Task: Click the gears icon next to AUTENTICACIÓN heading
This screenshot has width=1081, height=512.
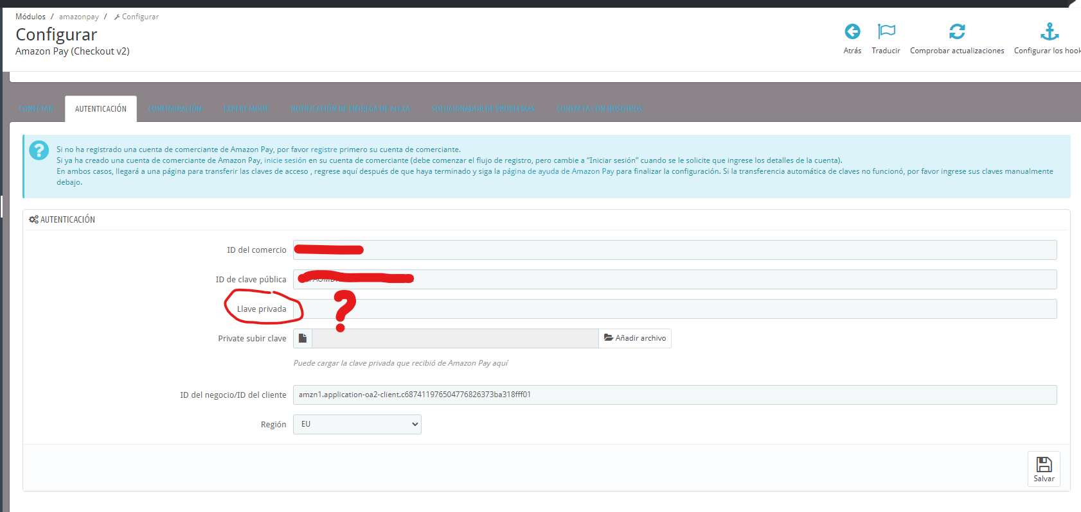Action: pyautogui.click(x=33, y=219)
